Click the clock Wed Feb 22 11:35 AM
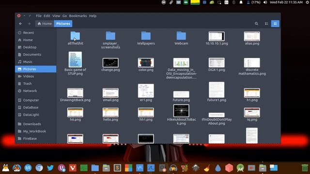The height and width of the screenshot is (174, 310). click(286, 2)
